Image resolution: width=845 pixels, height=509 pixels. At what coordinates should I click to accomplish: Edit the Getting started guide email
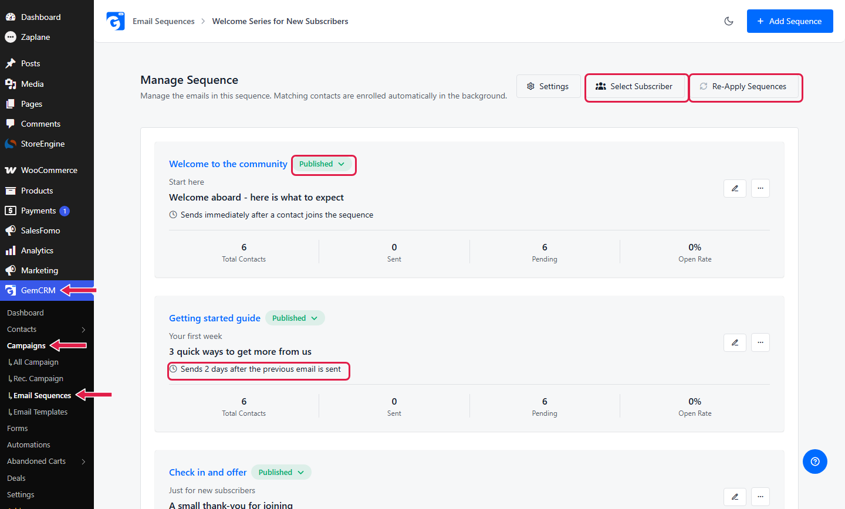click(735, 342)
